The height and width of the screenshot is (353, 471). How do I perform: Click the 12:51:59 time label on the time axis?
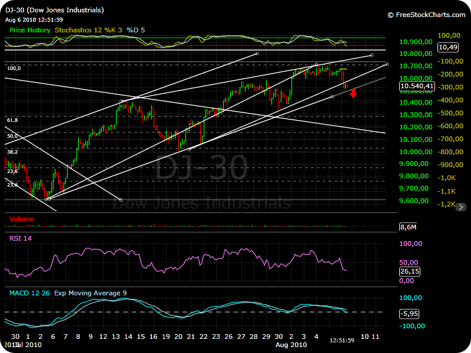point(342,341)
